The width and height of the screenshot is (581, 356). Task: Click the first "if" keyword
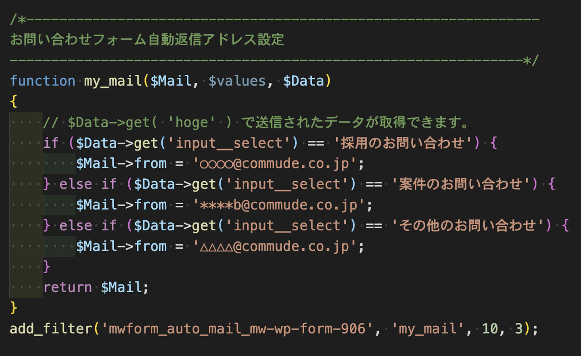point(51,143)
